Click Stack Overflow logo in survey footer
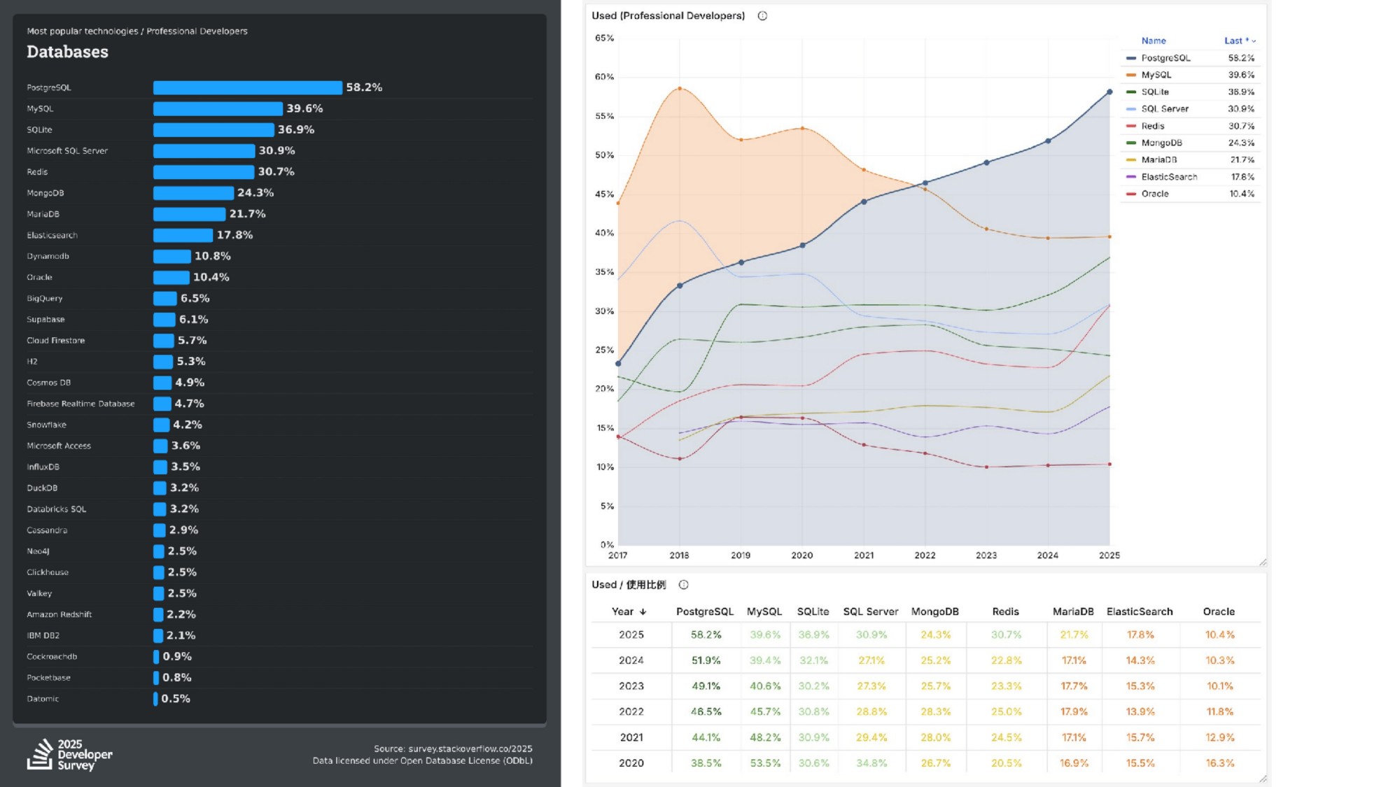This screenshot has width=1400, height=787. [40, 755]
